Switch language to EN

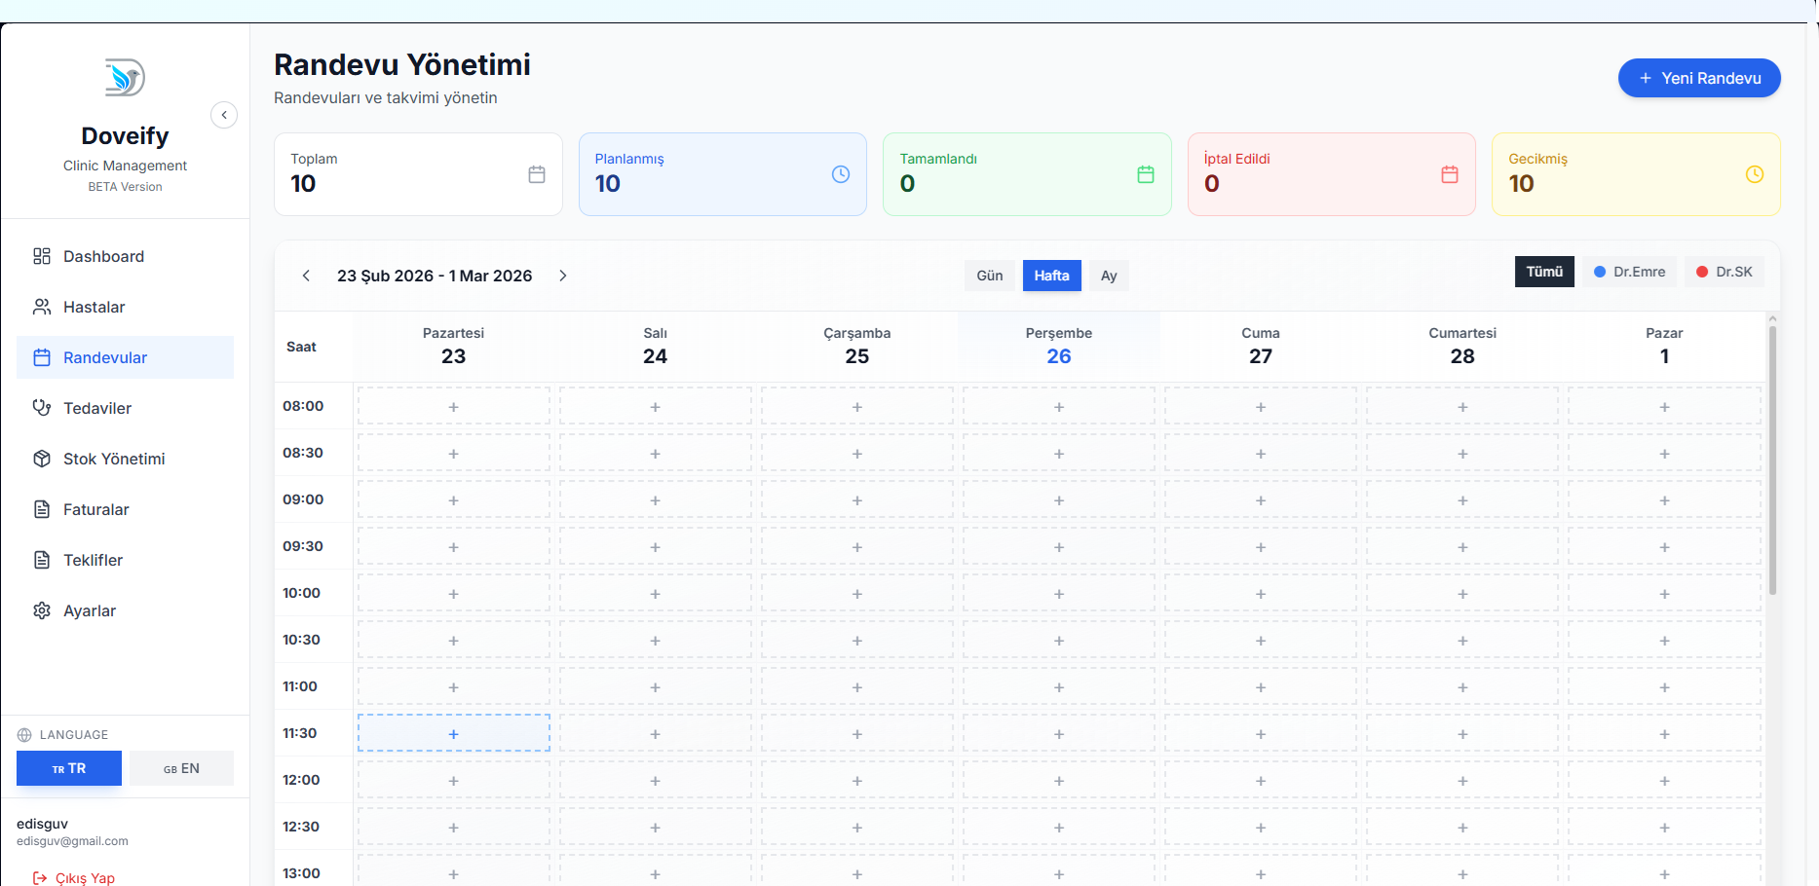pos(181,768)
